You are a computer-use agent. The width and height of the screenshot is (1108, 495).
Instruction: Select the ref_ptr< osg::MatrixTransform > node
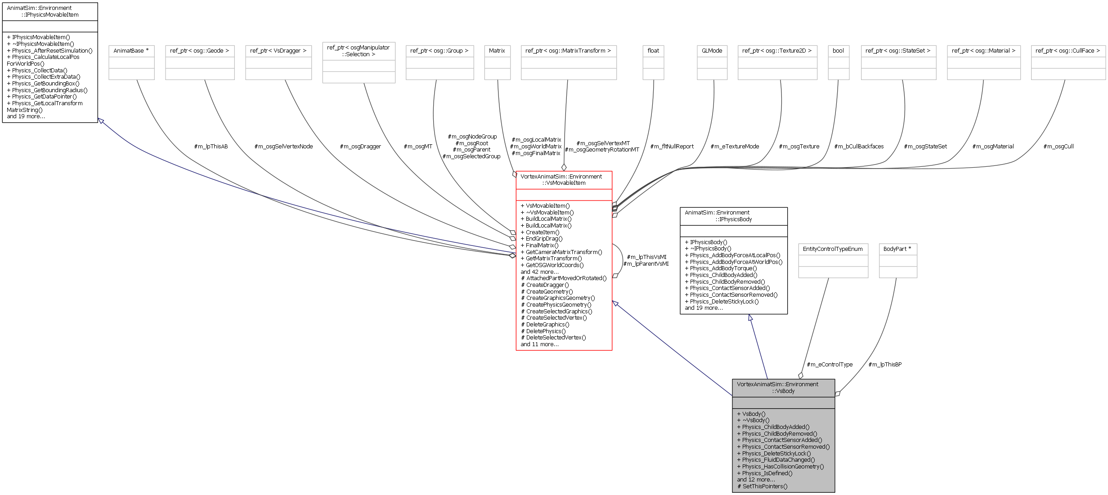pos(569,62)
